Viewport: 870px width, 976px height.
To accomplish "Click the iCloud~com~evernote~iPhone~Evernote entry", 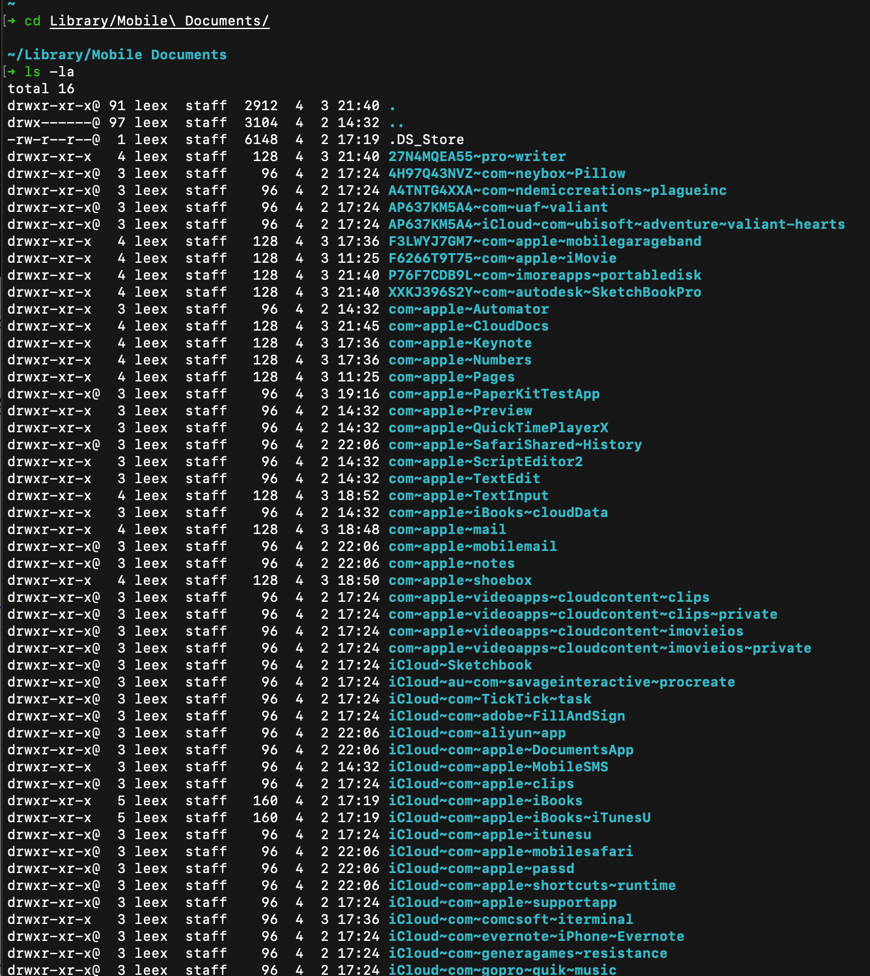I will [536, 937].
